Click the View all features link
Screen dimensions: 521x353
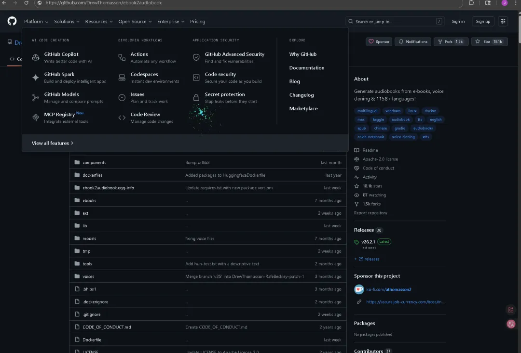53,143
